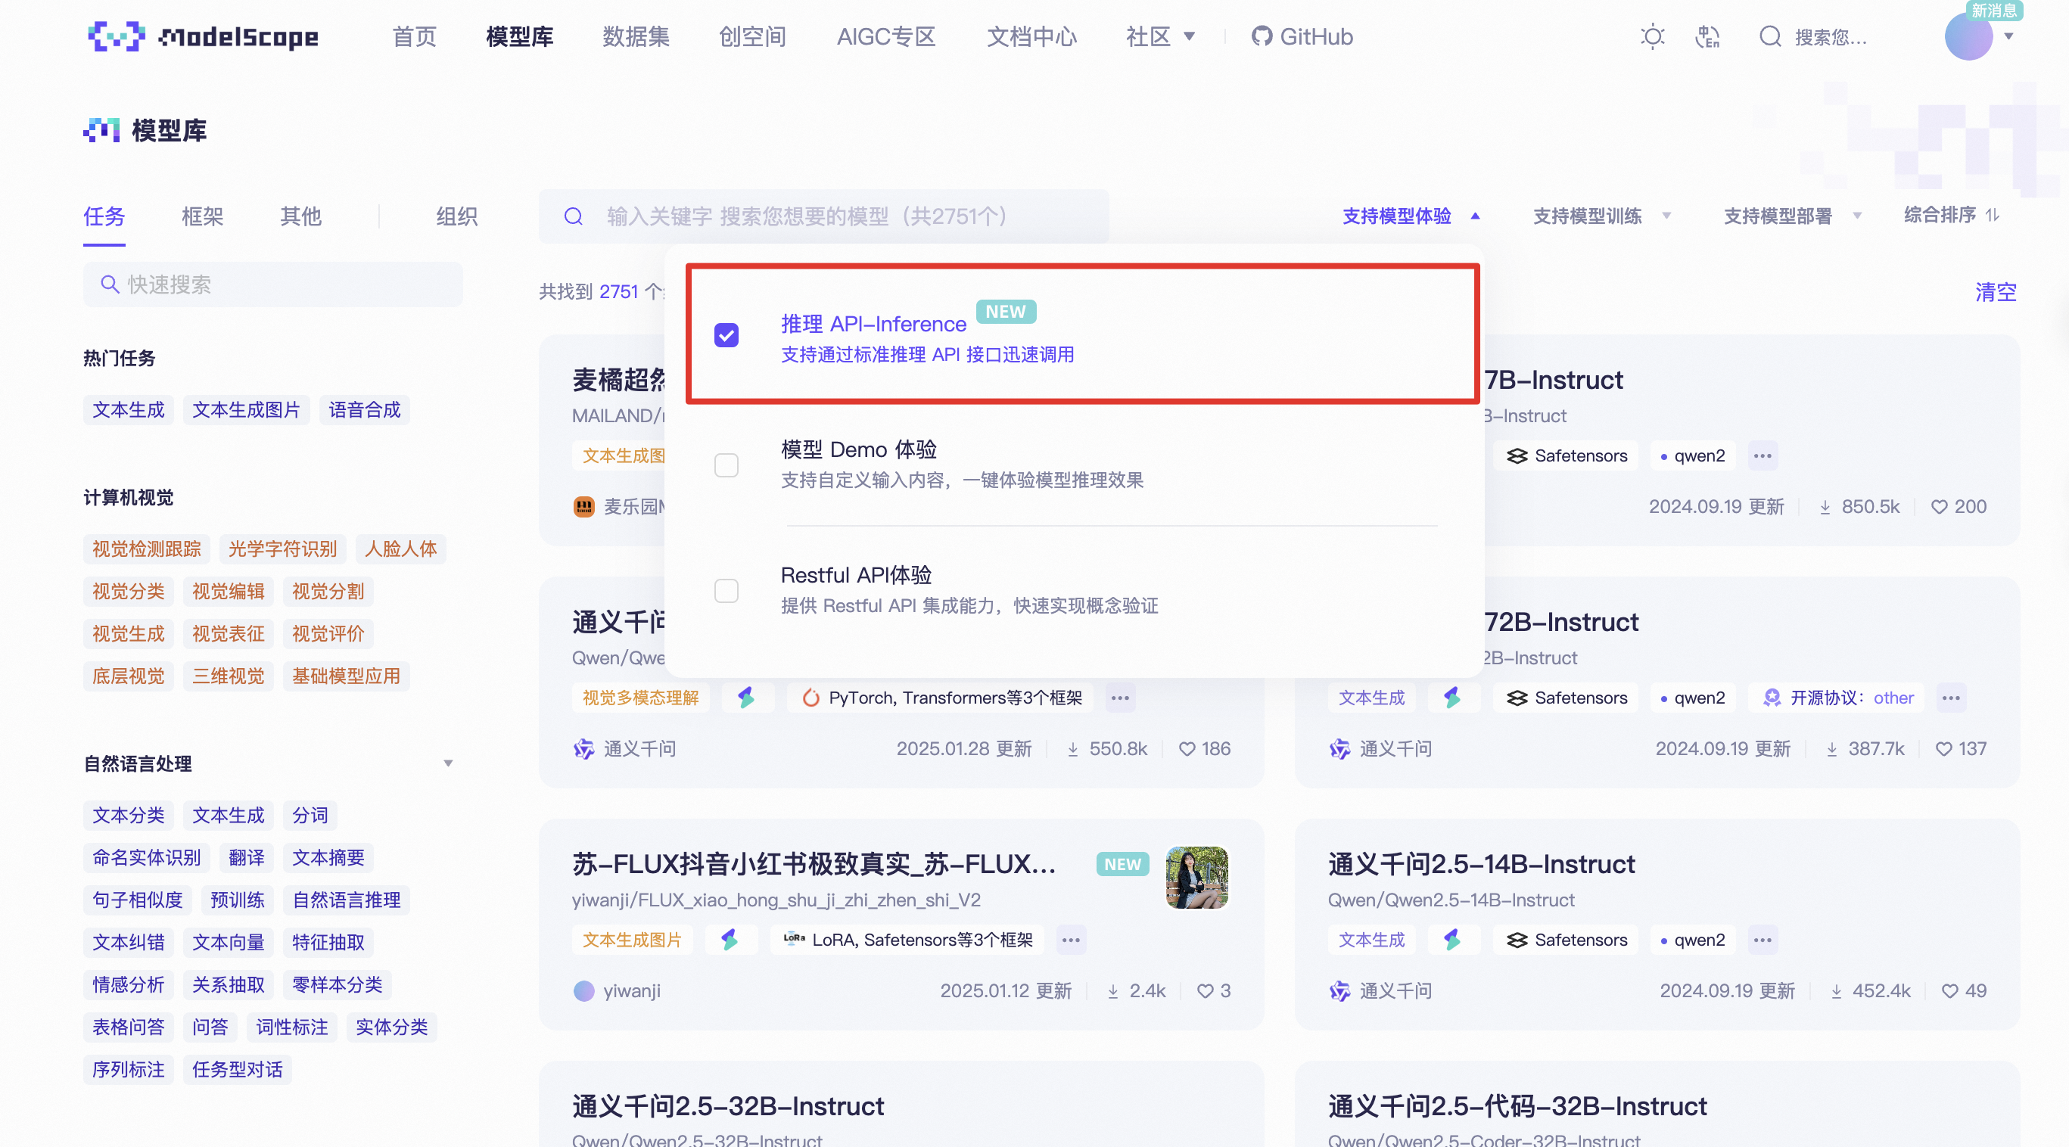Image resolution: width=2069 pixels, height=1147 pixels.
Task: Click the 综合排序 sort icon
Action: click(x=1993, y=216)
